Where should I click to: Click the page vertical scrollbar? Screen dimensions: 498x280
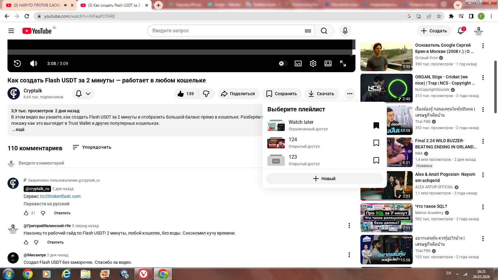tap(496, 87)
